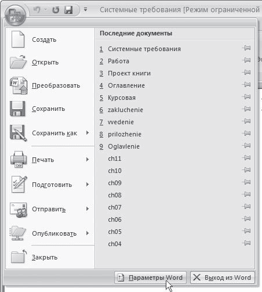Expand the Печать submenu arrow
The height and width of the screenshot is (292, 262).
point(88,160)
